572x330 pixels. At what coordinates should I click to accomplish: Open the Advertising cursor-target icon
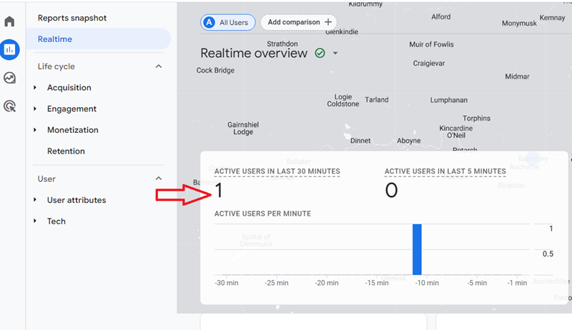click(9, 106)
